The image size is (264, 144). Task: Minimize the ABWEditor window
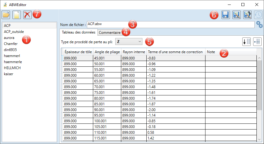pos(229,5)
